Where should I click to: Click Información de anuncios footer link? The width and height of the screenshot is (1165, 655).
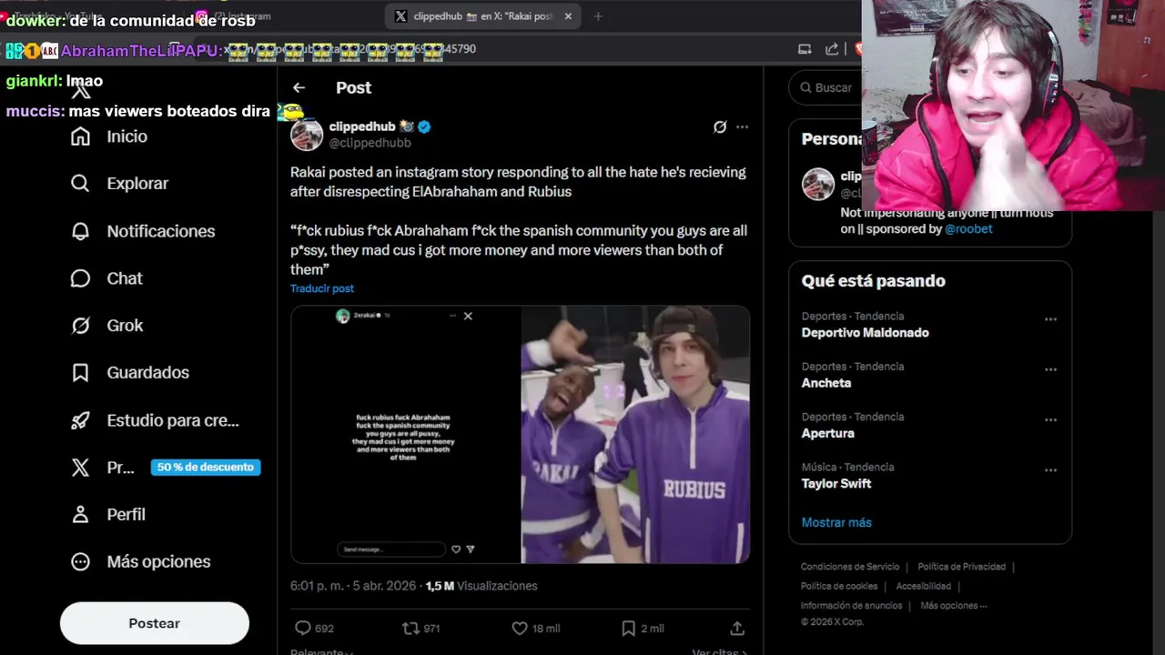[x=851, y=605]
